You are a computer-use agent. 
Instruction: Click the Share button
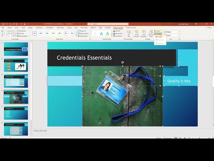coord(209,28)
